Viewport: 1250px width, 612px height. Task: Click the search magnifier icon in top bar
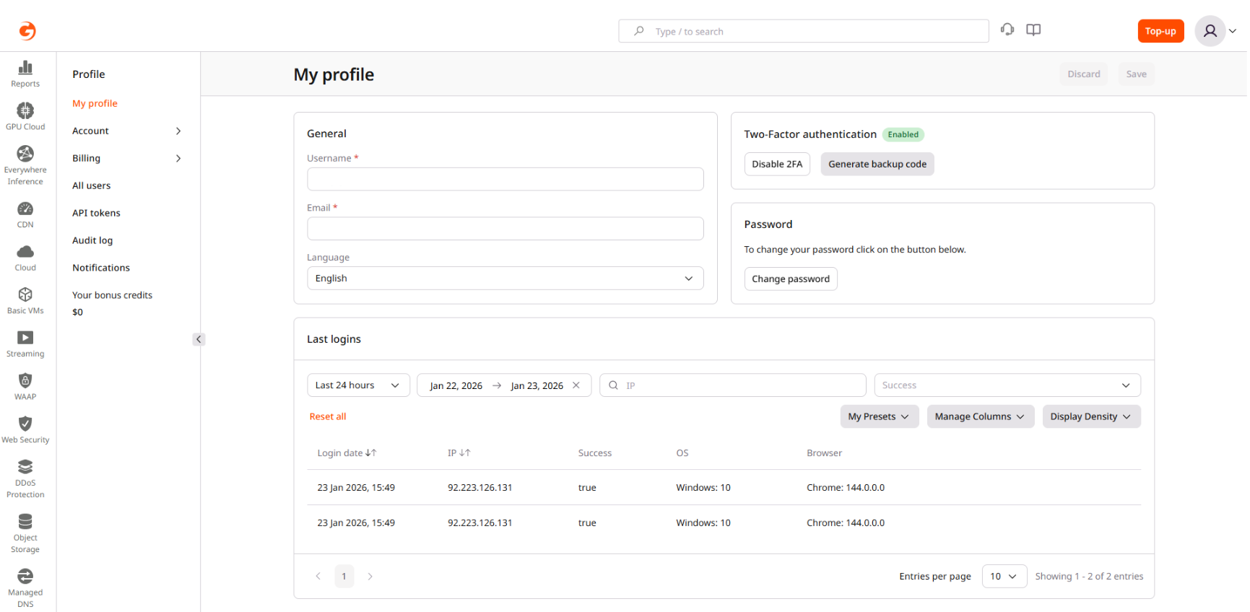tap(638, 31)
